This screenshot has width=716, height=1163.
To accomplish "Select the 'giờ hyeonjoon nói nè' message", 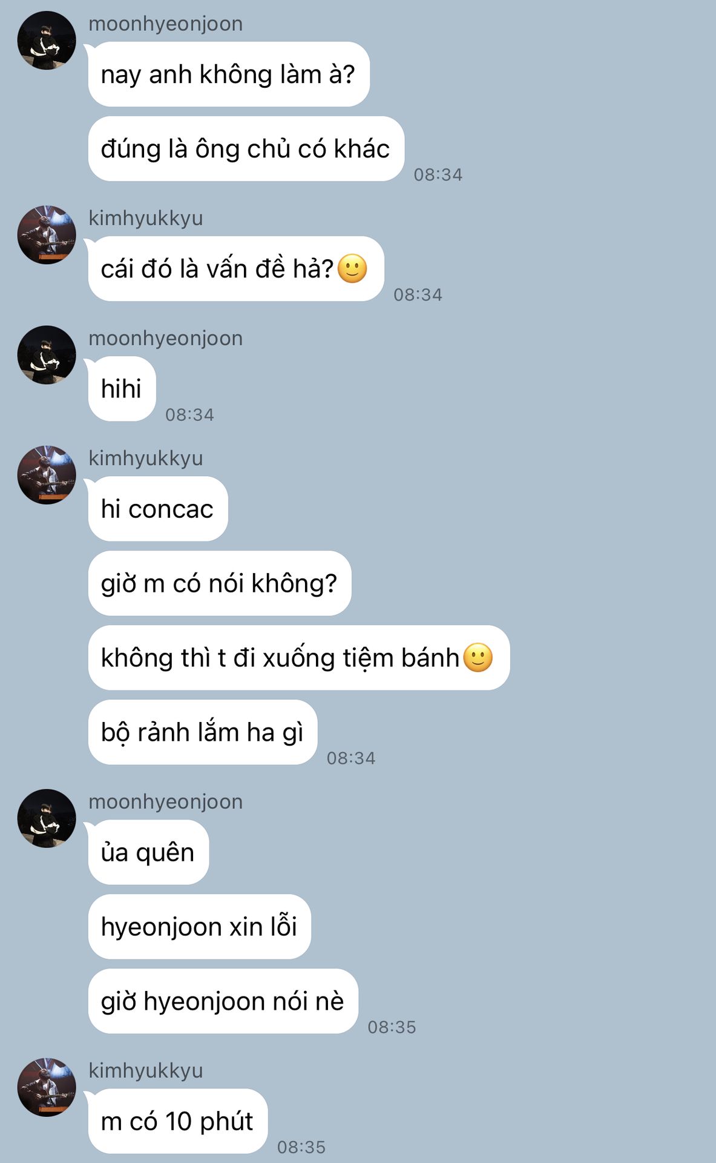I will 223,1001.
